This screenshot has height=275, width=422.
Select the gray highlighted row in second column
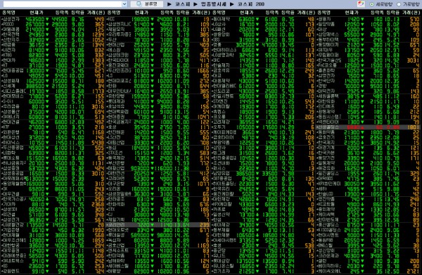point(158,224)
